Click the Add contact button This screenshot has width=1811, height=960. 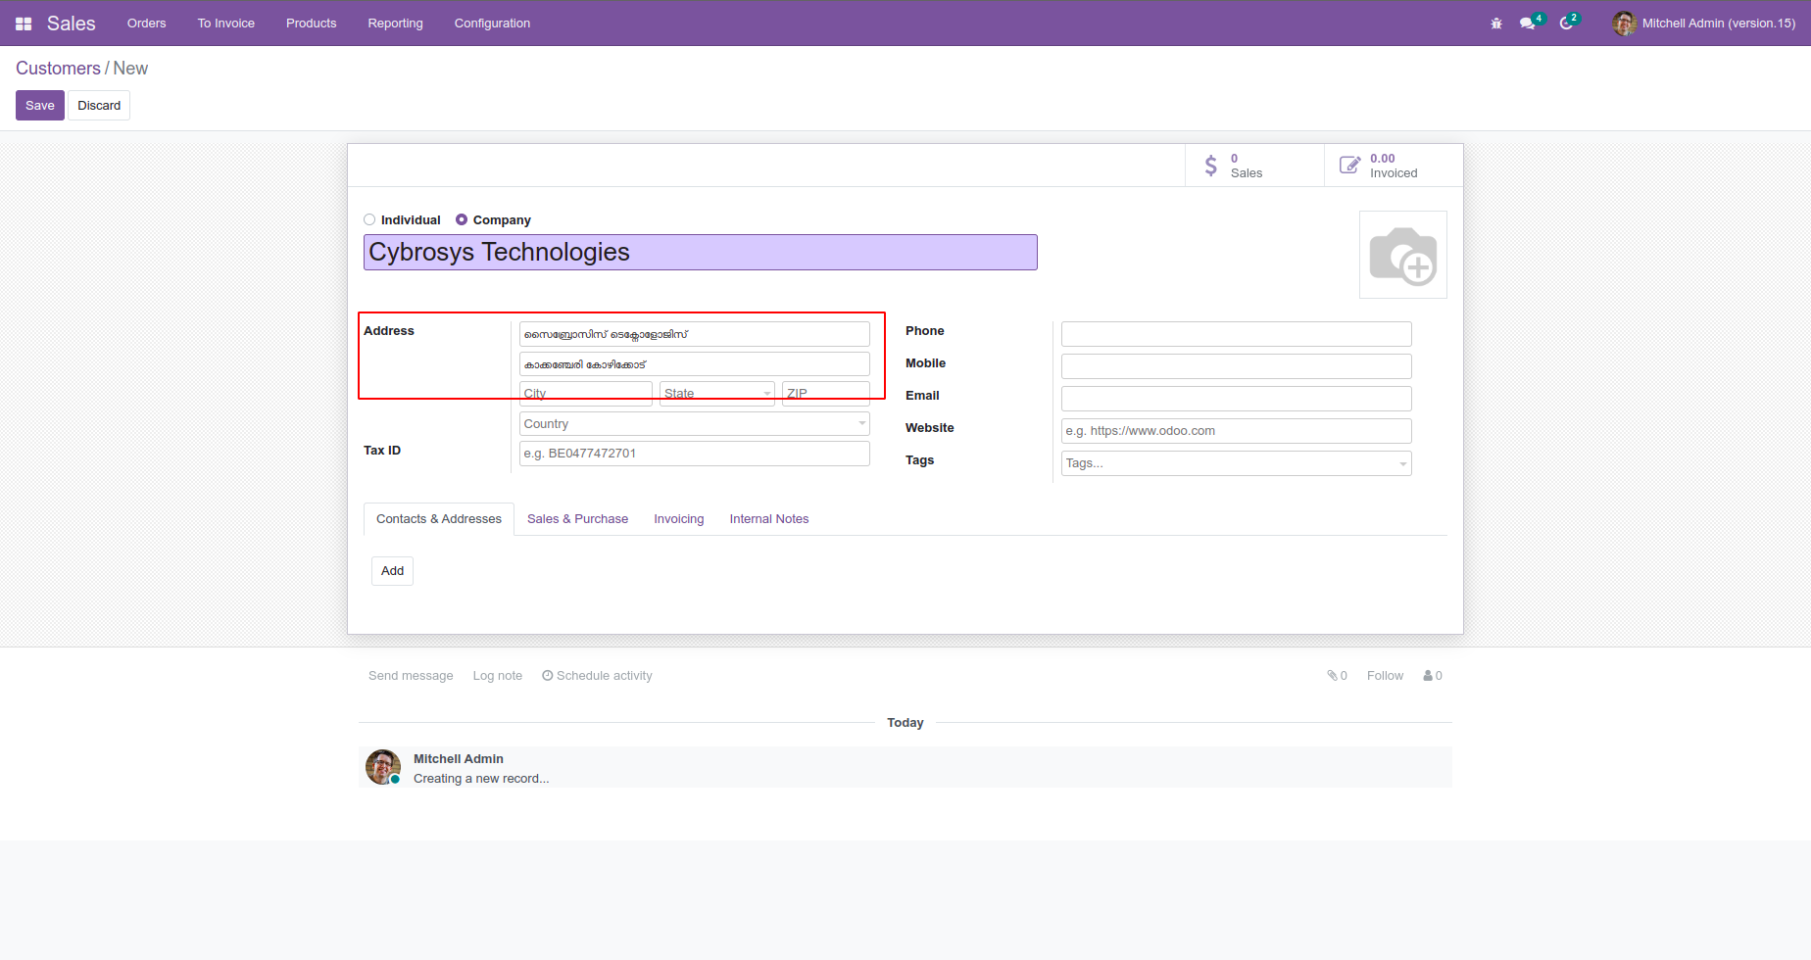[392, 571]
